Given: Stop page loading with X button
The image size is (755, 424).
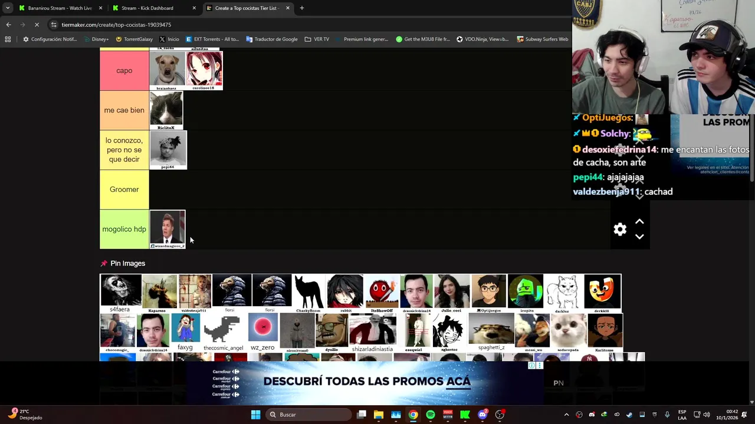Looking at the screenshot, I should click(37, 25).
